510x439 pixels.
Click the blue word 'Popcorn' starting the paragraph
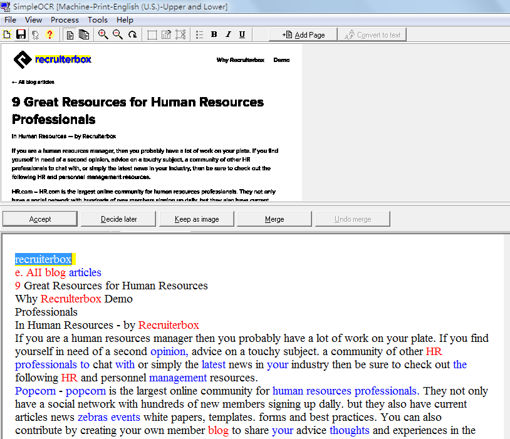[x=36, y=391]
